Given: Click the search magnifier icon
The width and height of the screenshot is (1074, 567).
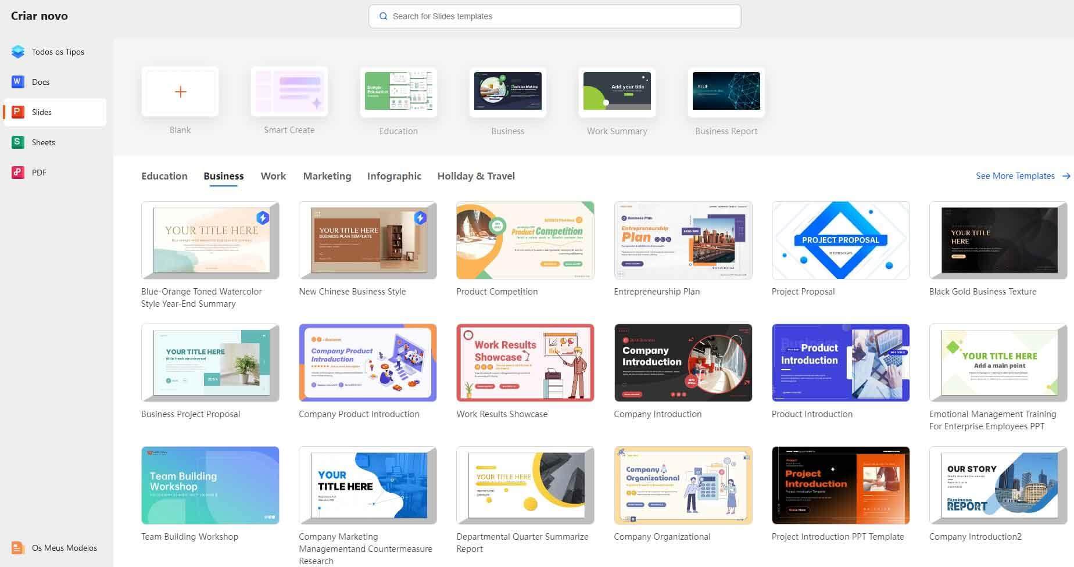Looking at the screenshot, I should pyautogui.click(x=383, y=16).
